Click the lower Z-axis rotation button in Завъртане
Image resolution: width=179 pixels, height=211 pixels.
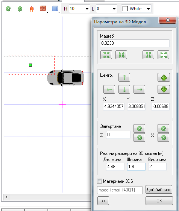[x=139, y=138]
